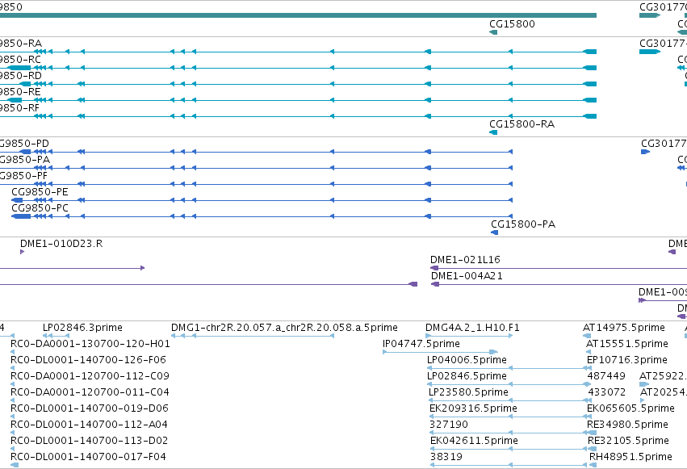Click RC0-DA0001-130700-120-H01 label
Image resolution: width=687 pixels, height=469 pixels.
(x=90, y=344)
